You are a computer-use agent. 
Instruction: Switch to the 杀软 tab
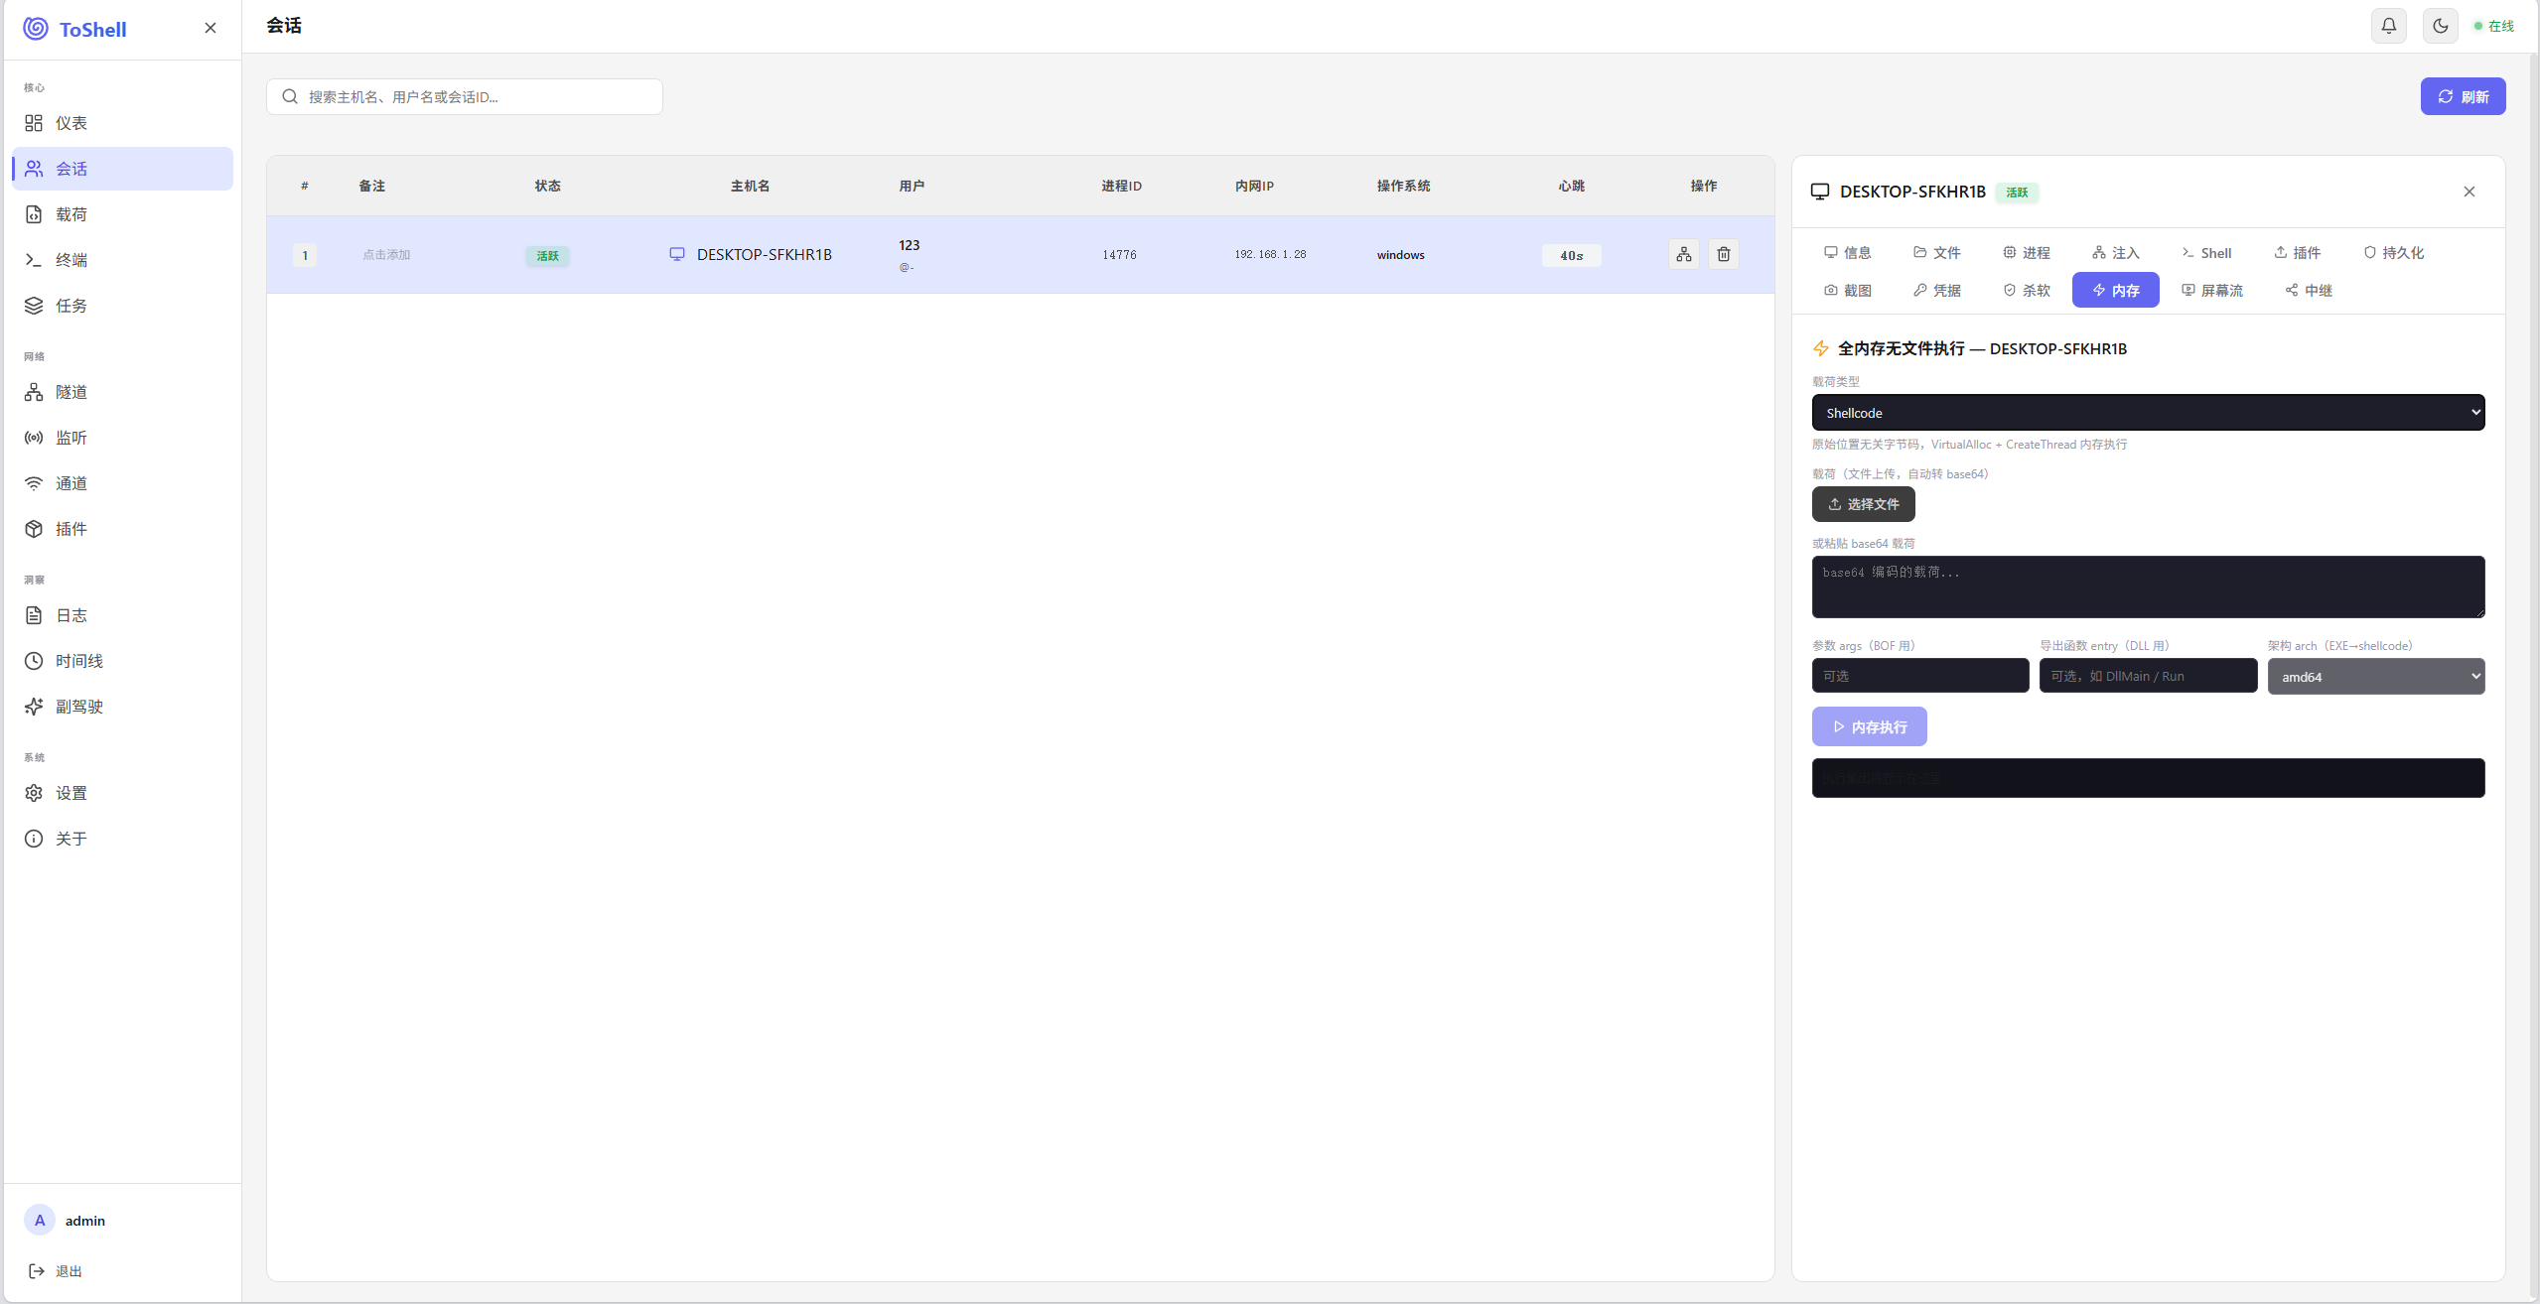click(2027, 291)
